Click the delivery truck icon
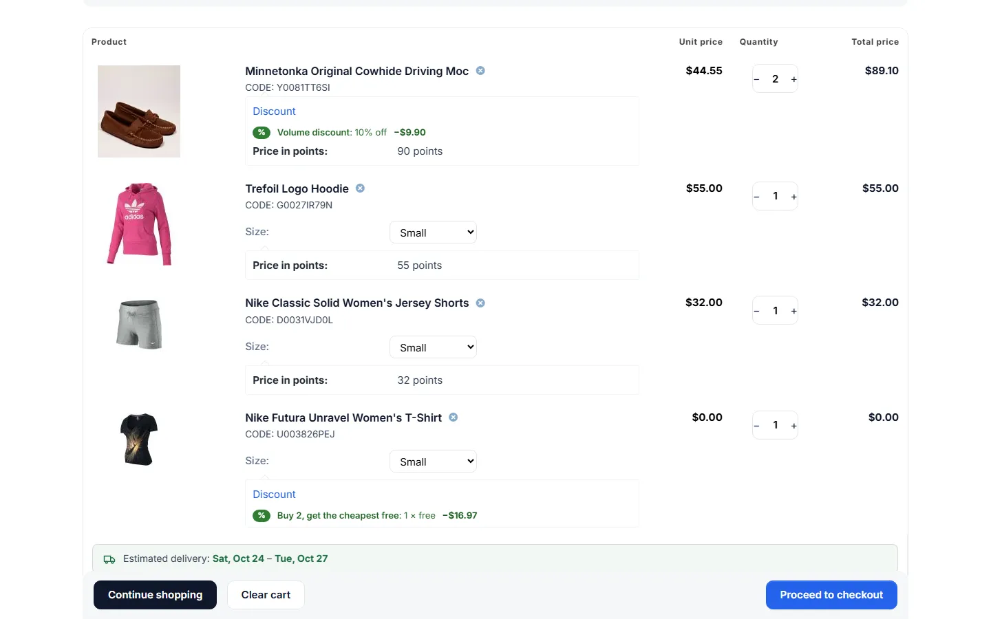991x619 pixels. coord(109,559)
